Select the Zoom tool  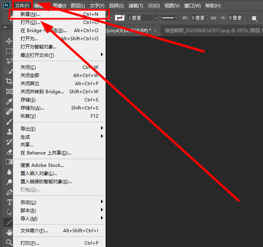click(x=9, y=242)
